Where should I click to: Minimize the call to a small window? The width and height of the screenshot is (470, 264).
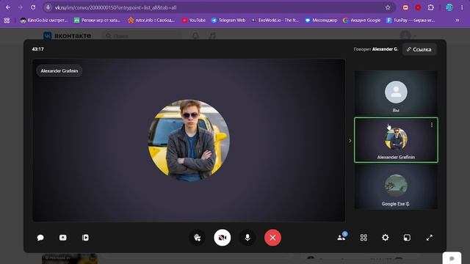(407, 238)
